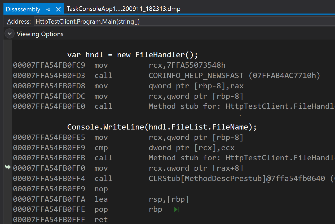The image size is (335, 224).
Task: Select the nop instruction line
Action: (101, 189)
